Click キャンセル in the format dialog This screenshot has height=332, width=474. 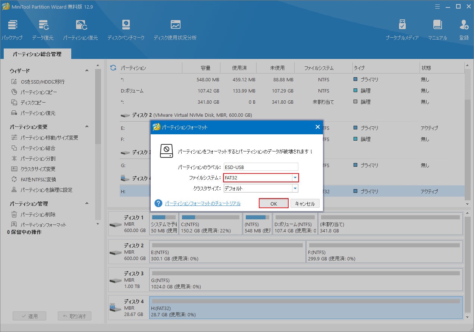tap(305, 204)
